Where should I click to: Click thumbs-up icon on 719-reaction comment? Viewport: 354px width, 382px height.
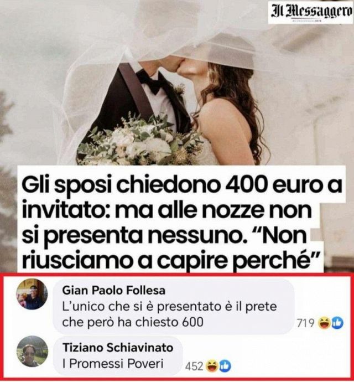(337, 323)
